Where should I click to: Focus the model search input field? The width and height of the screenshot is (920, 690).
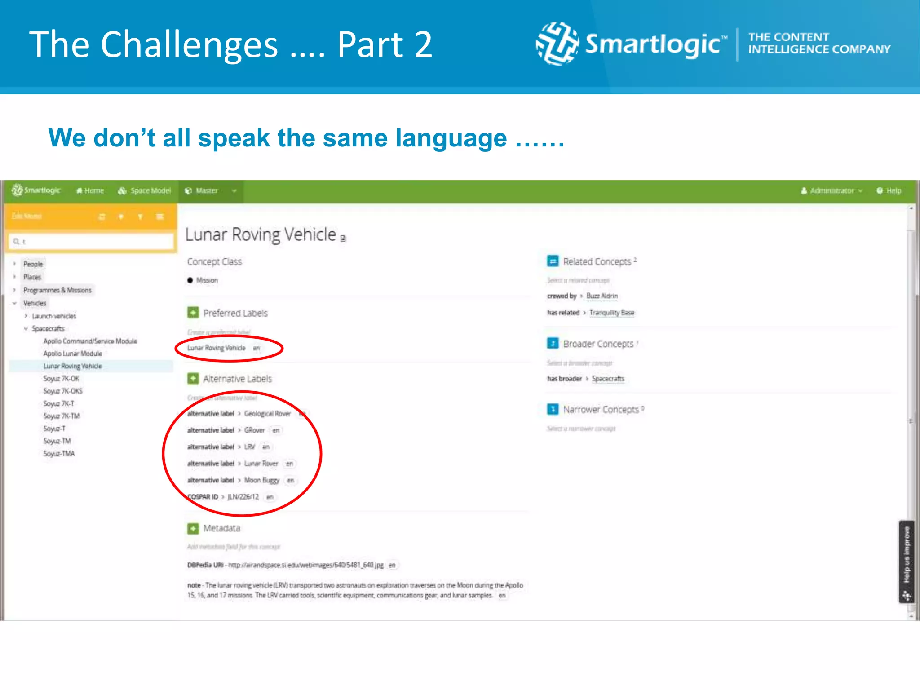pyautogui.click(x=91, y=241)
